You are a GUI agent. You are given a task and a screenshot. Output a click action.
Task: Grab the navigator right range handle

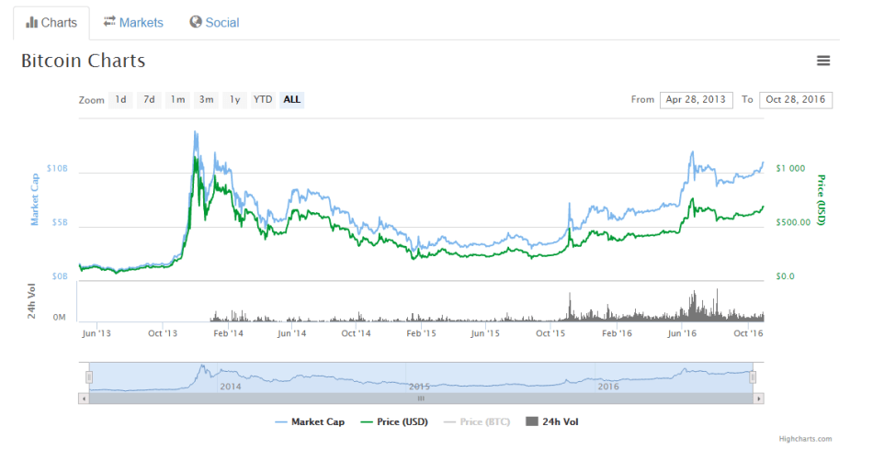click(753, 377)
